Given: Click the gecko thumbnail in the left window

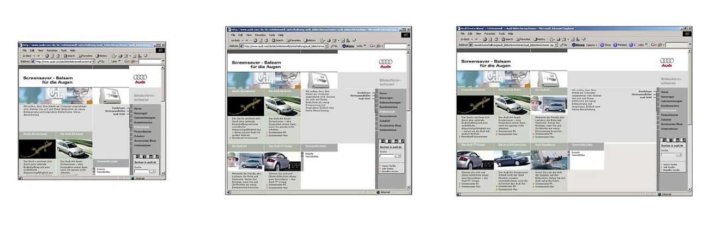Looking at the screenshot, I should (x=37, y=149).
